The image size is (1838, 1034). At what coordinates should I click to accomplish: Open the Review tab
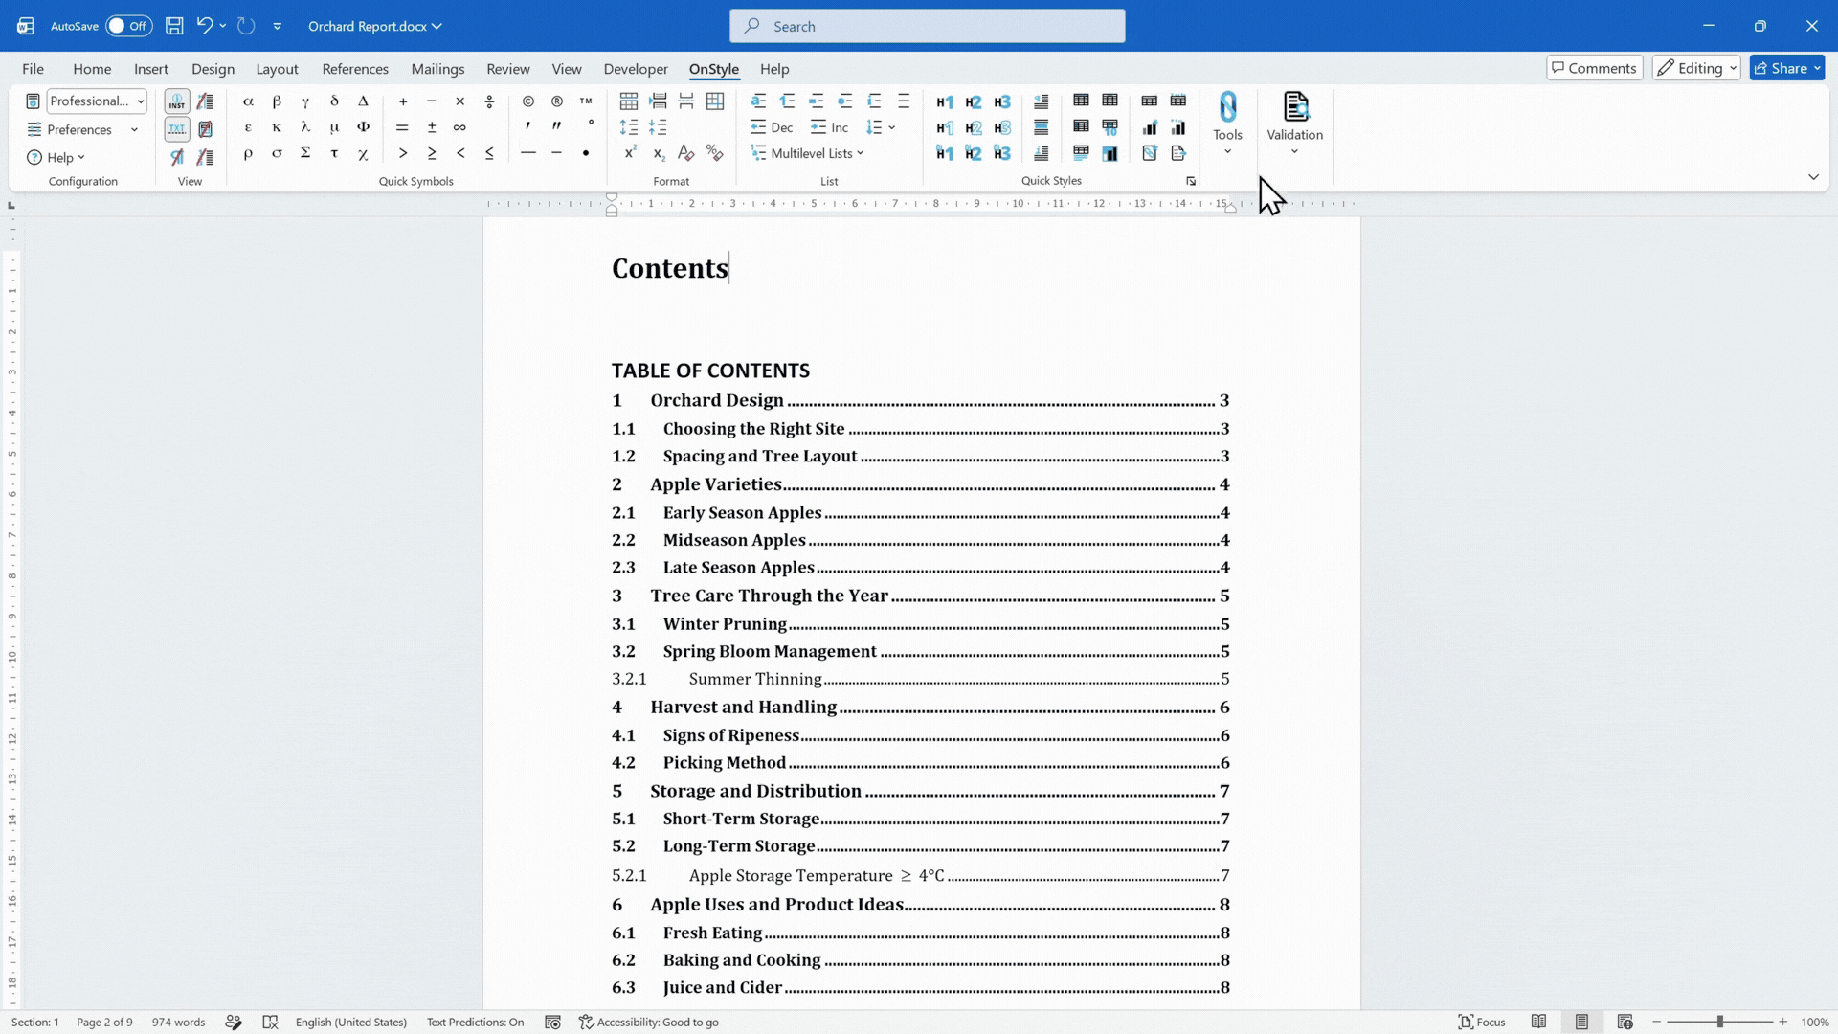click(508, 69)
